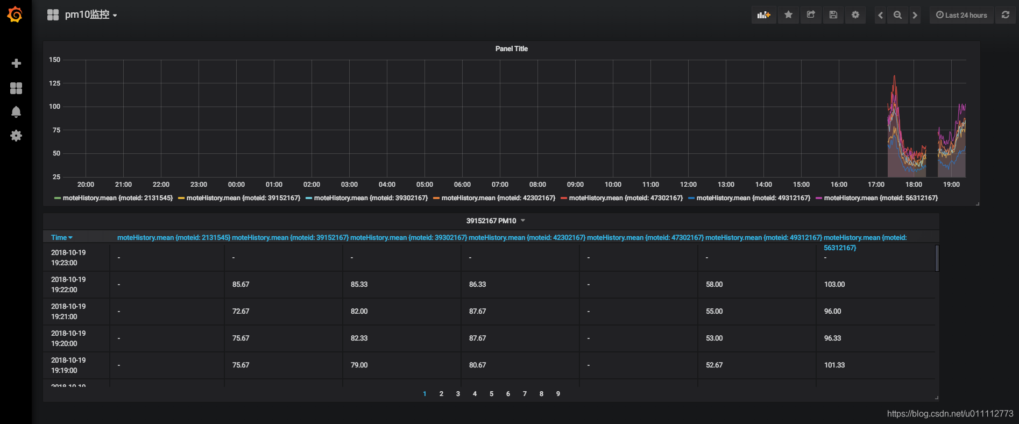The image size is (1019, 424).
Task: Toggle legend series moteid 42302167
Action: tap(498, 198)
